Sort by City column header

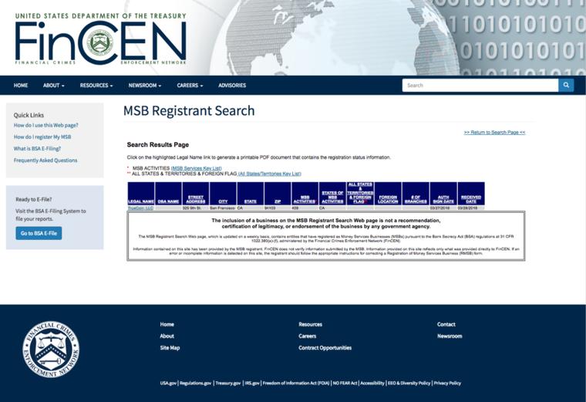(x=223, y=201)
